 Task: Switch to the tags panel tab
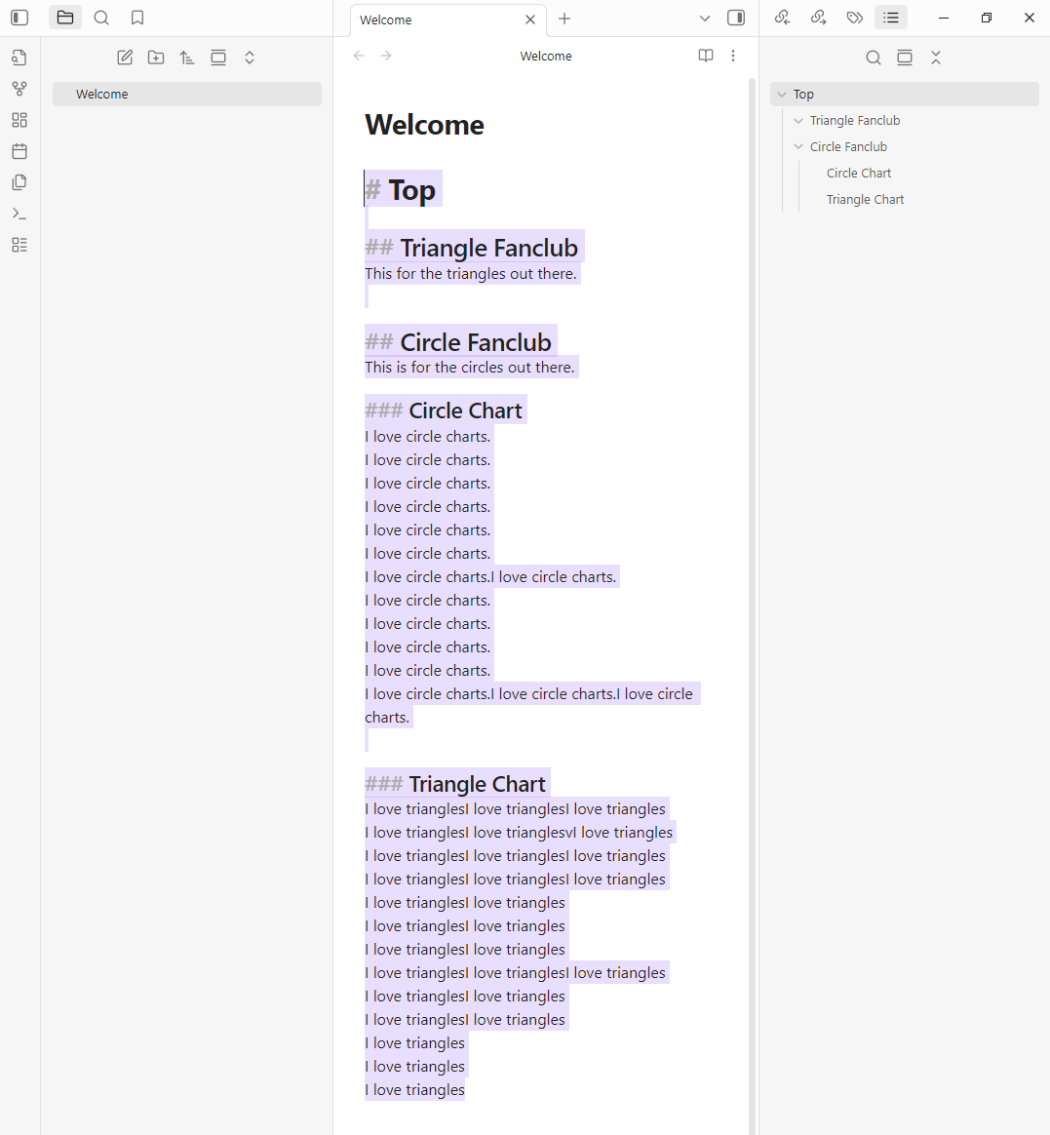click(x=855, y=18)
